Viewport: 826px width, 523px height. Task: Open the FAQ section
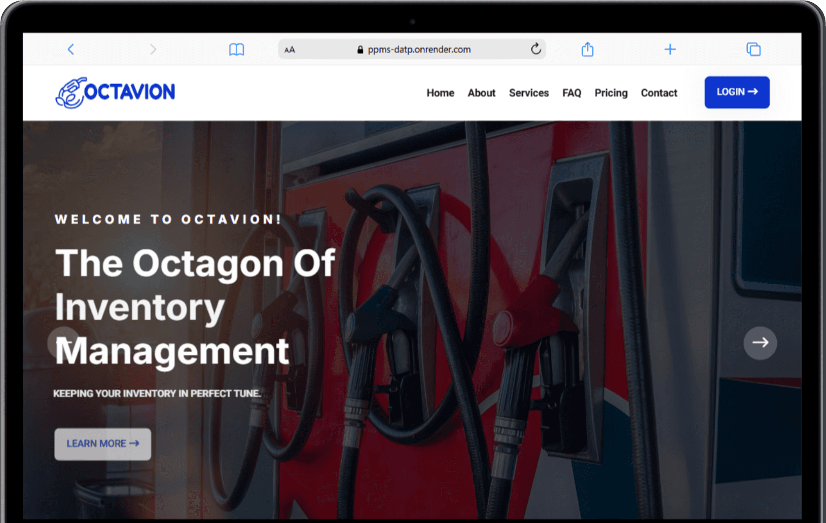click(571, 93)
